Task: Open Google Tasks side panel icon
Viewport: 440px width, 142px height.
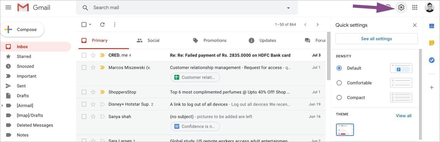Action: point(431,60)
